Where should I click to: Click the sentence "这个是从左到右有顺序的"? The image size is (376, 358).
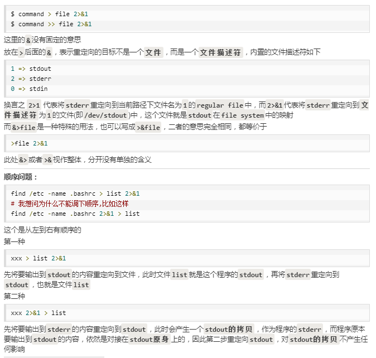point(42,230)
